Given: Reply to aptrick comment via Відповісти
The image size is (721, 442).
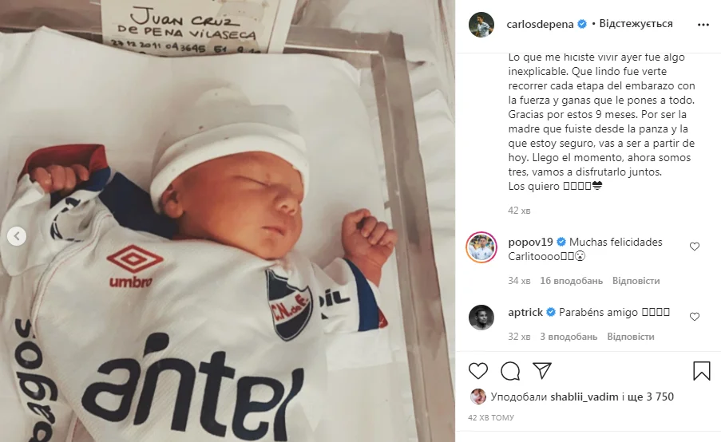Looking at the screenshot, I should pyautogui.click(x=631, y=337).
